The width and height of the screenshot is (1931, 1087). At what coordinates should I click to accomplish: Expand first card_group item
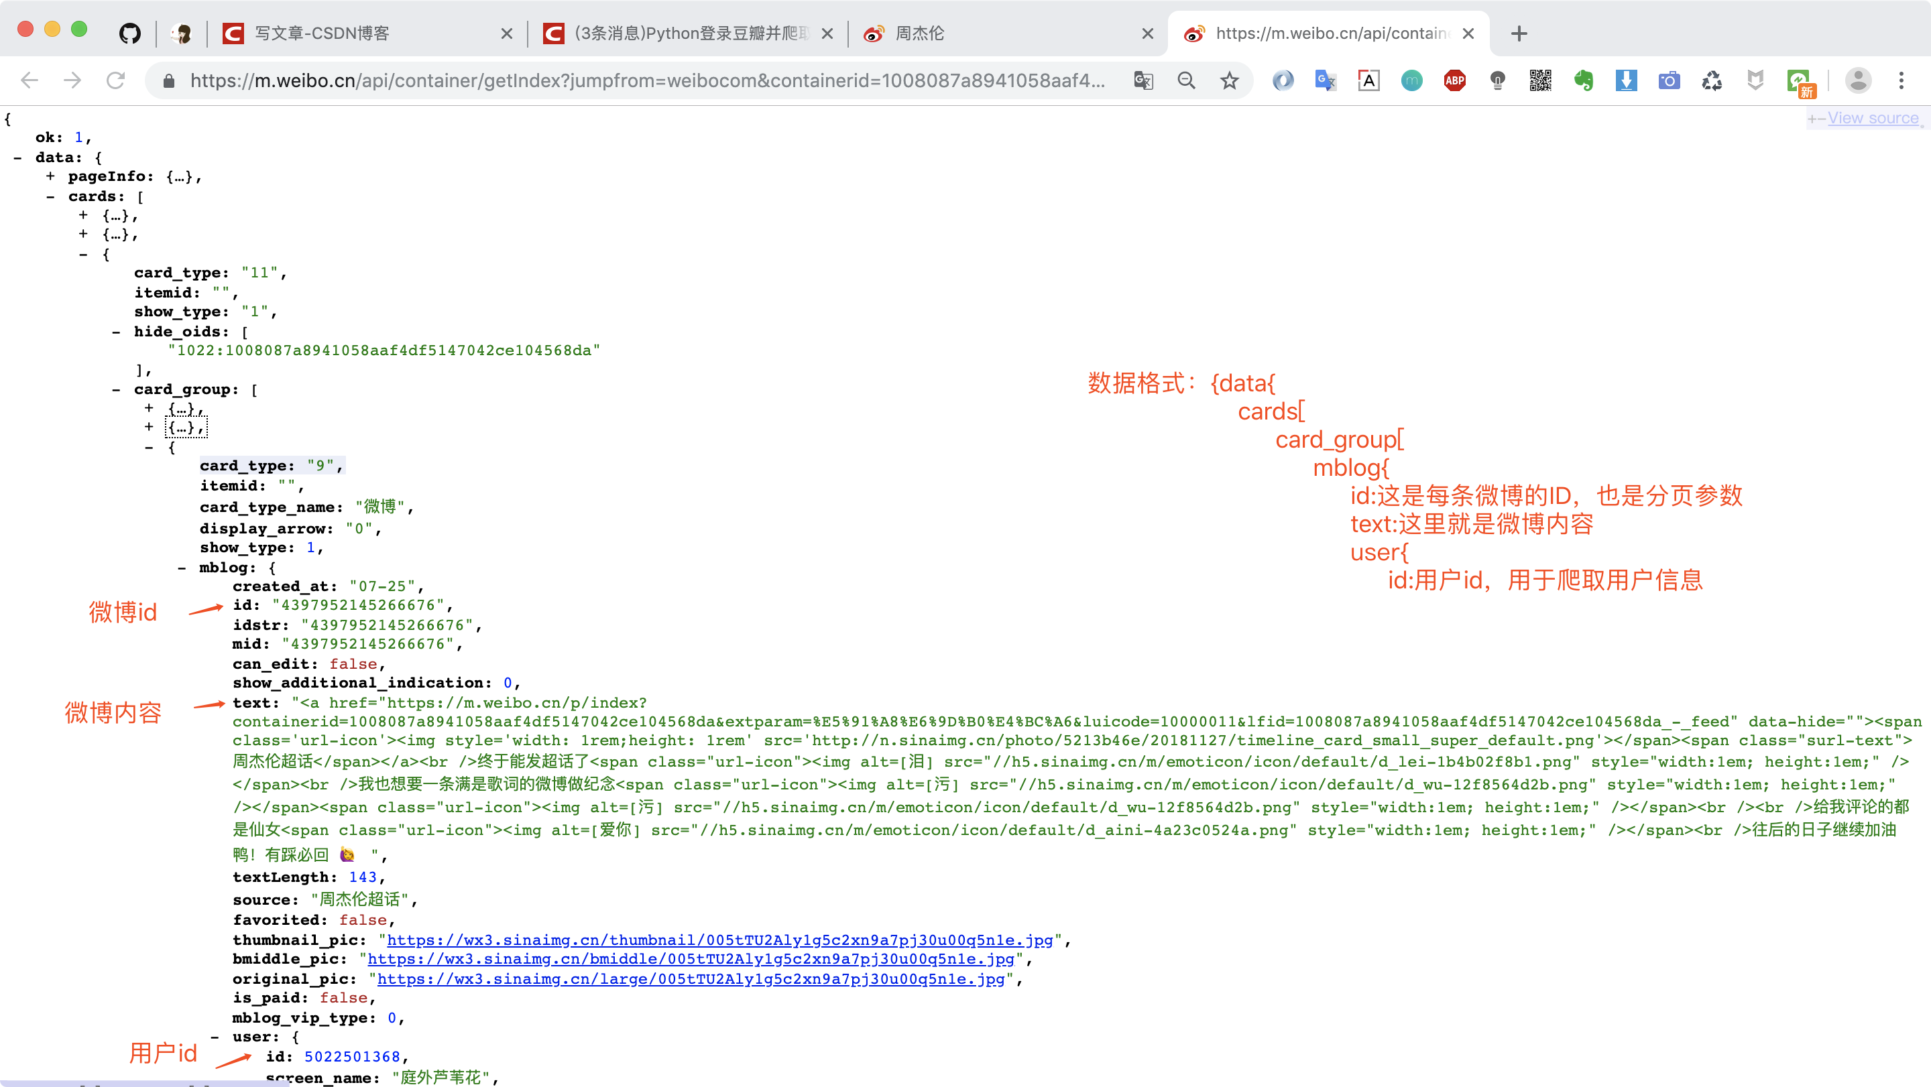(x=149, y=407)
